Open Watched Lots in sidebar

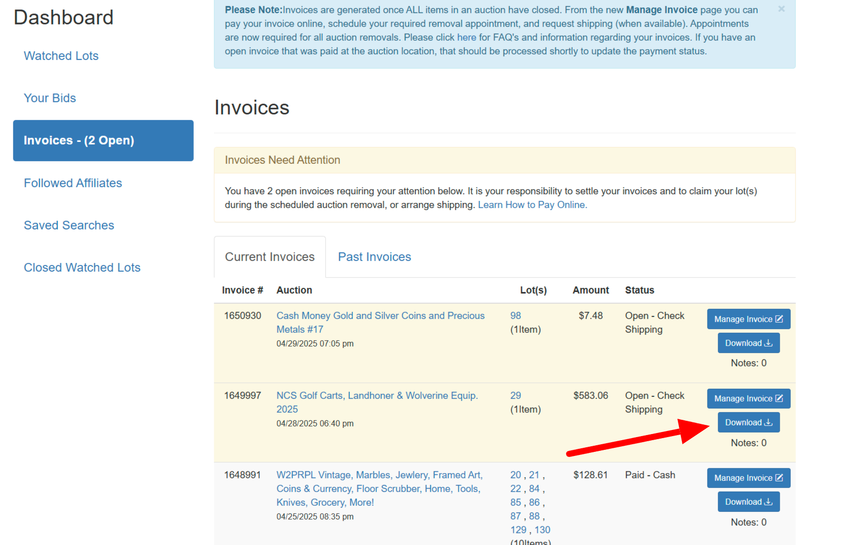click(61, 56)
